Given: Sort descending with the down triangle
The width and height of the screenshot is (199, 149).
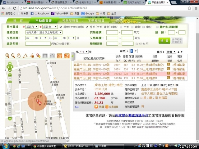Looking at the screenshot, I should point(182,52).
